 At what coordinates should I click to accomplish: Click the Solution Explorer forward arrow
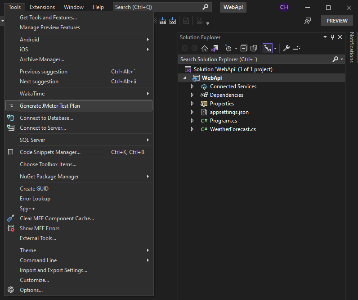194,48
